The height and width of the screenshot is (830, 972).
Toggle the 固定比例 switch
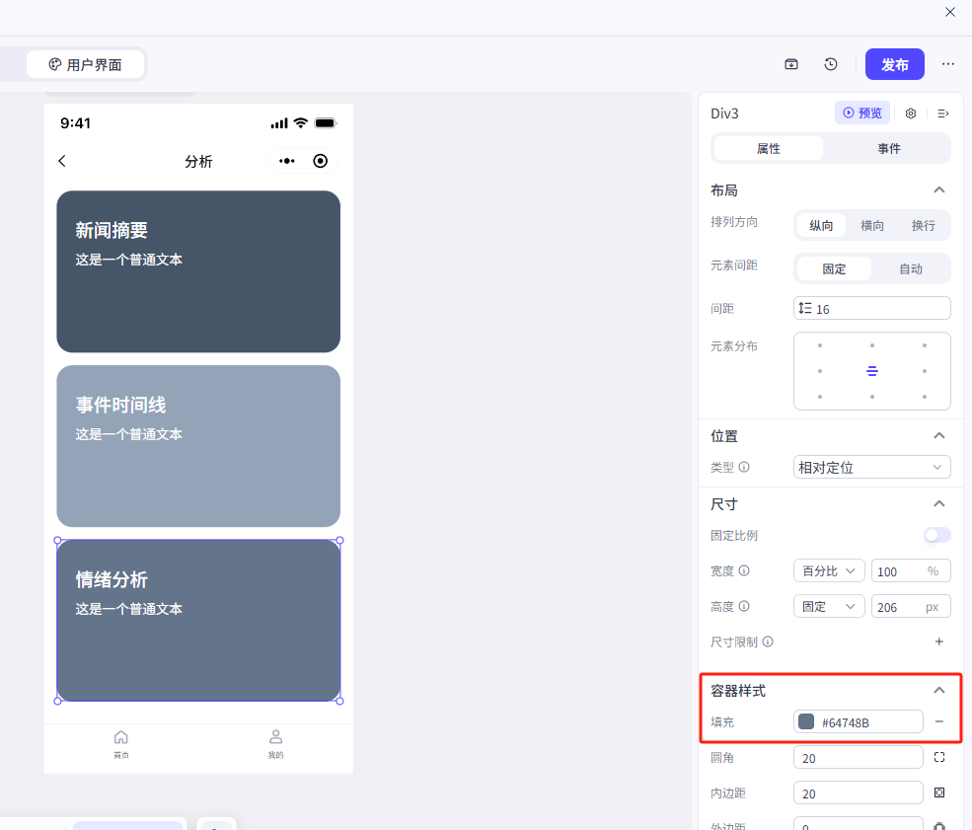click(x=936, y=535)
